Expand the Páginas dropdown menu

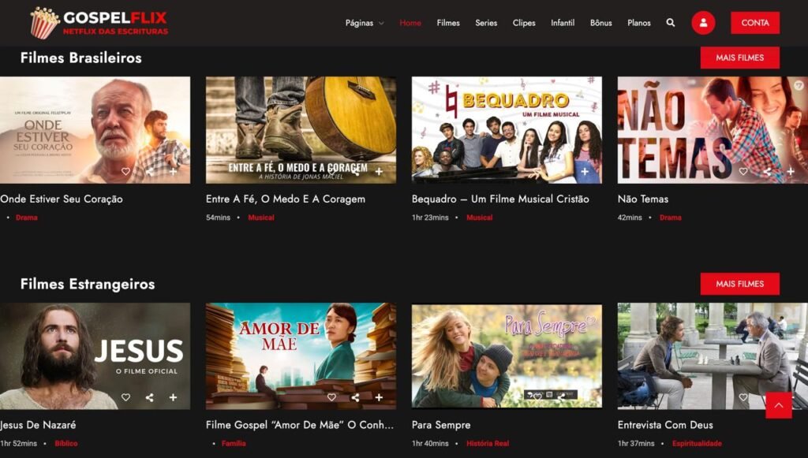click(x=365, y=23)
